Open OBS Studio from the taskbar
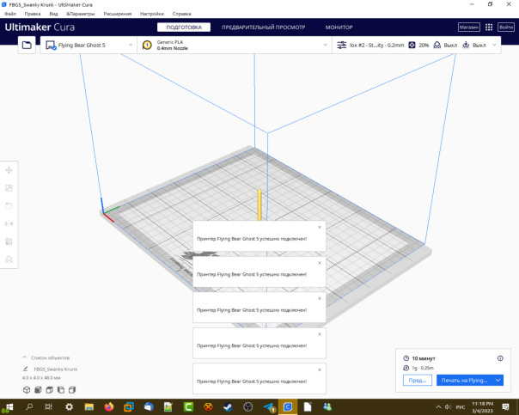Screen dimensions: 519x415 [248, 406]
